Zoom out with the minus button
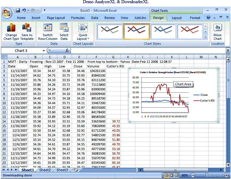231x179 pixels. (193, 175)
